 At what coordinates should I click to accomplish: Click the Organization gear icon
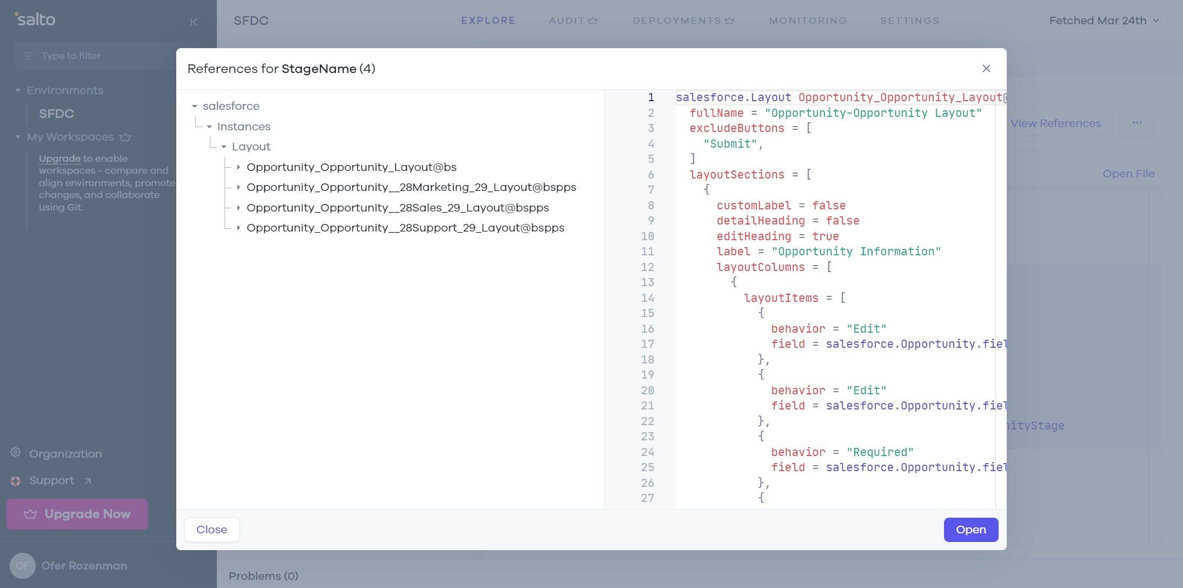(x=16, y=452)
